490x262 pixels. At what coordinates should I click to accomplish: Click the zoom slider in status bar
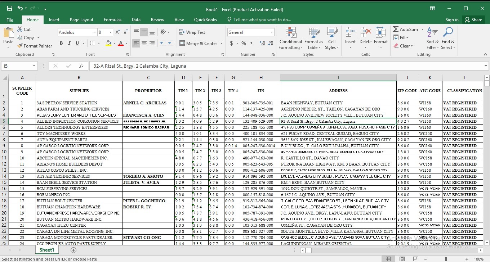coord(446,259)
